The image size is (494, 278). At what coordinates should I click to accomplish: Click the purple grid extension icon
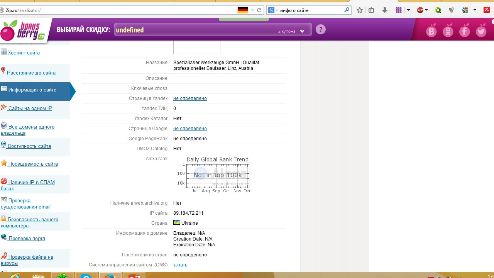(x=399, y=10)
